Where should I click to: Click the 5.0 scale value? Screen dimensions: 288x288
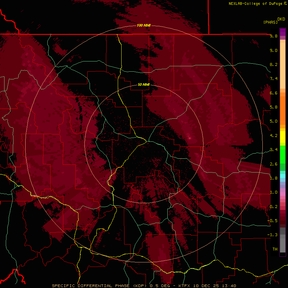tap(274, 121)
